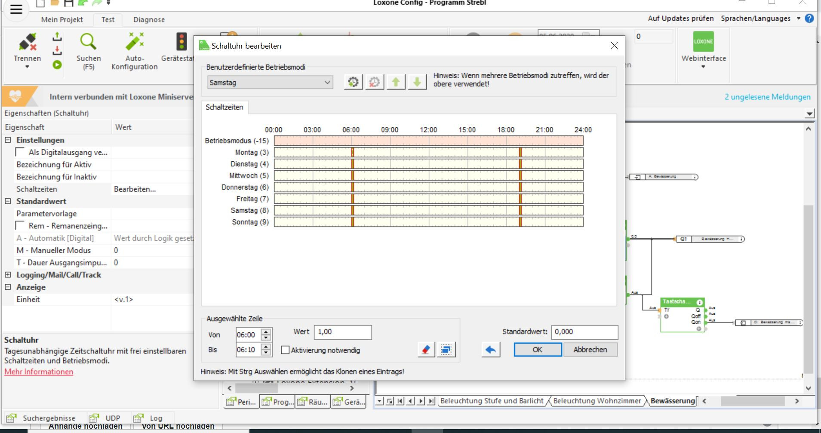Click the Suchen magnifier icon
This screenshot has height=433, width=821.
[88, 42]
